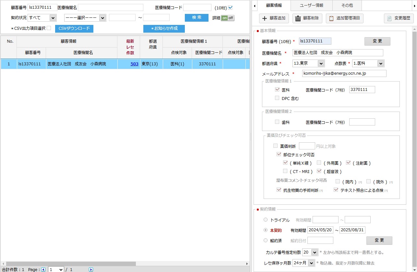This screenshot has height=272, width=417.
Task: Enable DPC 含む checkbox
Action: point(277,98)
